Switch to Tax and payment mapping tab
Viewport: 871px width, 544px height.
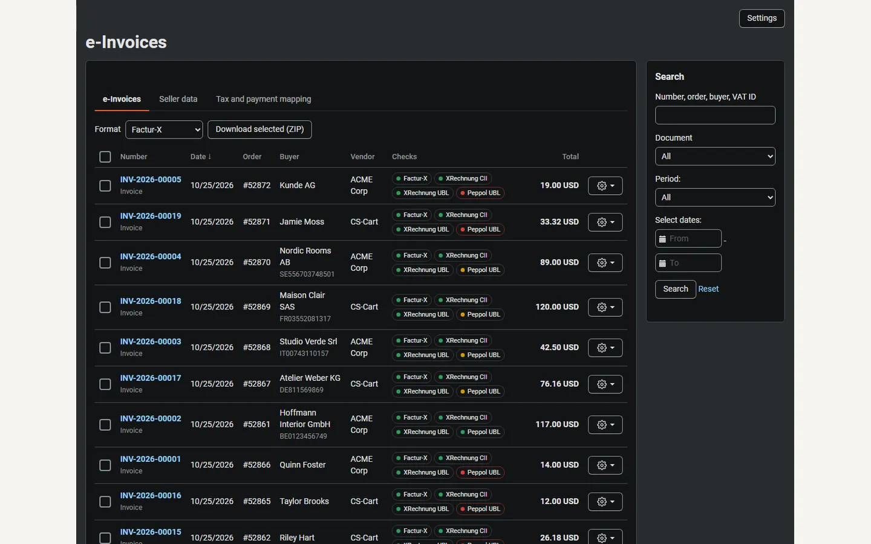pyautogui.click(x=263, y=99)
